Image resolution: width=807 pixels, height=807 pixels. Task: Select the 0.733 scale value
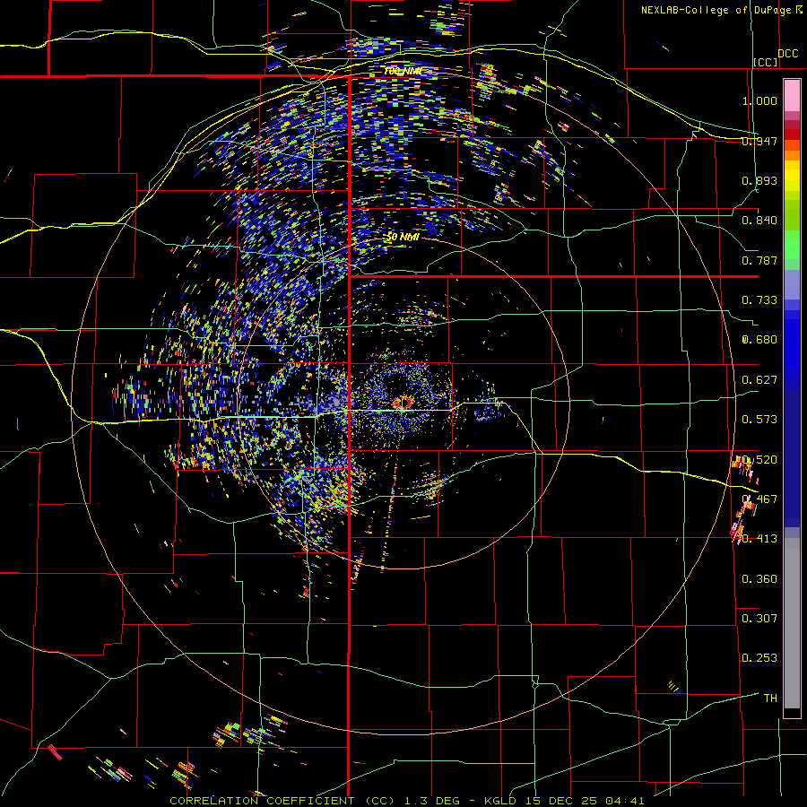click(x=759, y=300)
